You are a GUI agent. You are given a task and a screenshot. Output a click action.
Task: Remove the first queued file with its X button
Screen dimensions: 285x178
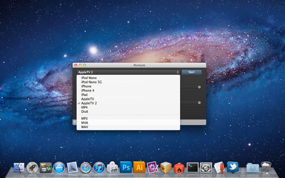tap(199, 87)
